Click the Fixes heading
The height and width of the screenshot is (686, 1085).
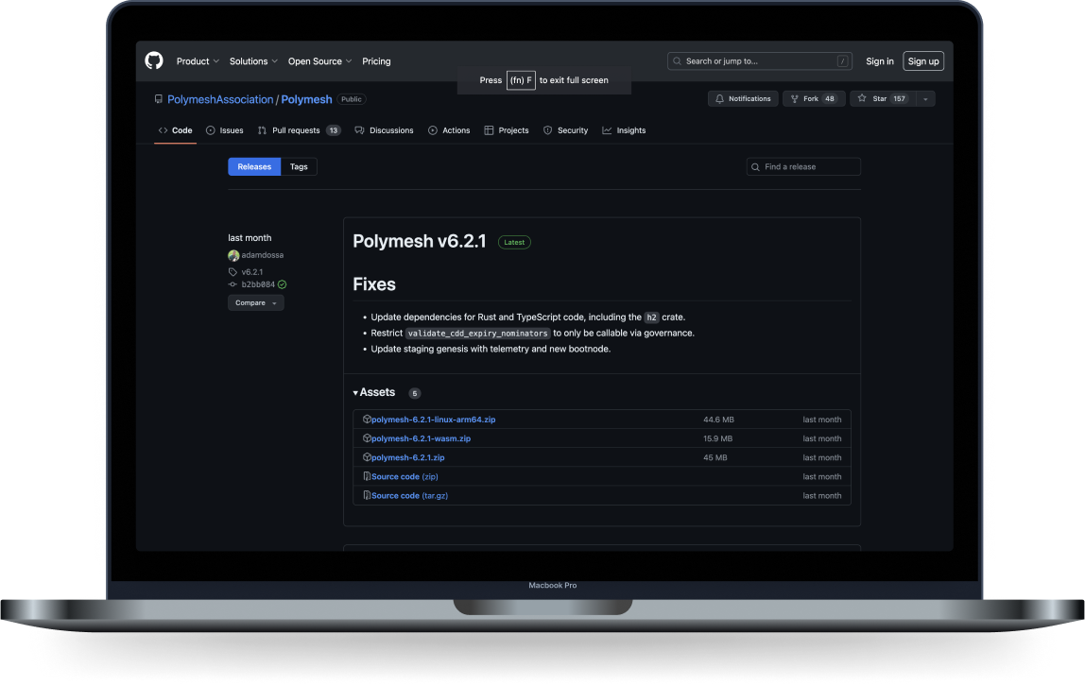pos(374,284)
